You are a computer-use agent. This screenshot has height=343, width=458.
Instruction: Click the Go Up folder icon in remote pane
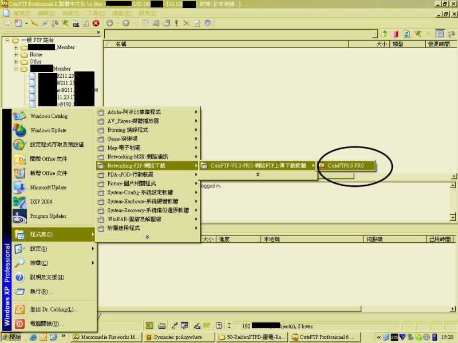click(384, 34)
